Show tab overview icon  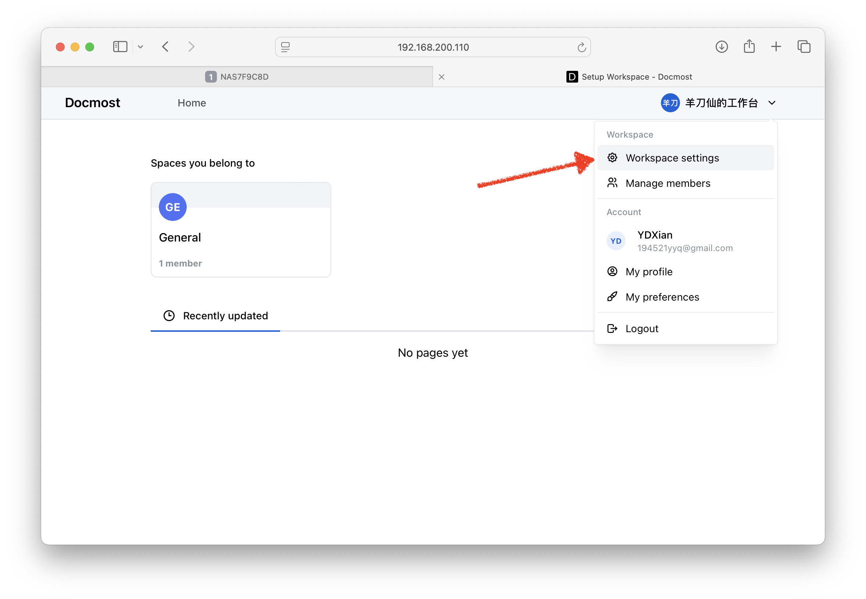coord(804,47)
